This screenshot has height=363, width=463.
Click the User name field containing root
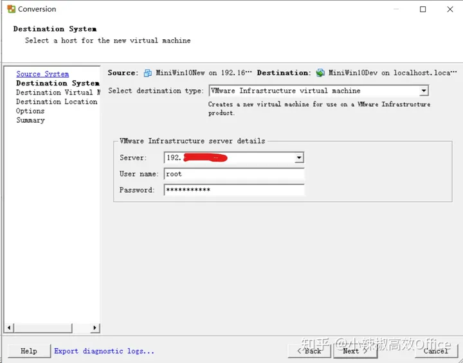(234, 174)
